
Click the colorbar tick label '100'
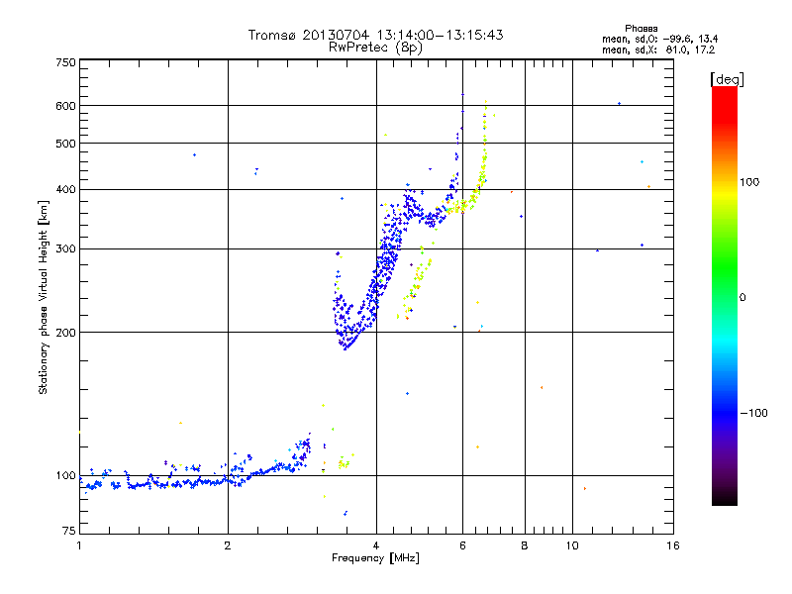click(x=749, y=182)
